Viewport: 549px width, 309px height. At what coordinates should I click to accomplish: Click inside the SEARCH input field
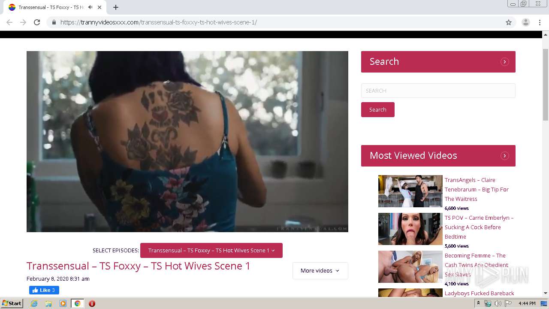[x=438, y=91]
